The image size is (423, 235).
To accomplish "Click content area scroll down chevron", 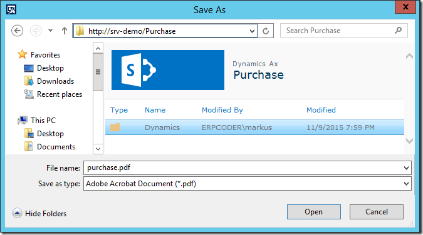I will pos(409,141).
